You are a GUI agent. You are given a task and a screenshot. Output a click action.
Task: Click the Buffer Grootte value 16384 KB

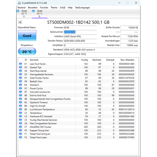click(130, 28)
